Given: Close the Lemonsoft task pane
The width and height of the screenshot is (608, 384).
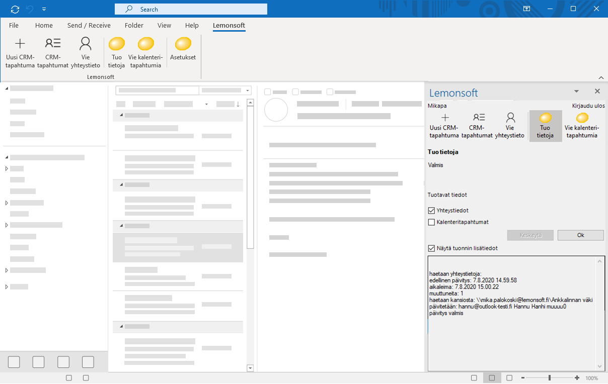Looking at the screenshot, I should [x=597, y=91].
